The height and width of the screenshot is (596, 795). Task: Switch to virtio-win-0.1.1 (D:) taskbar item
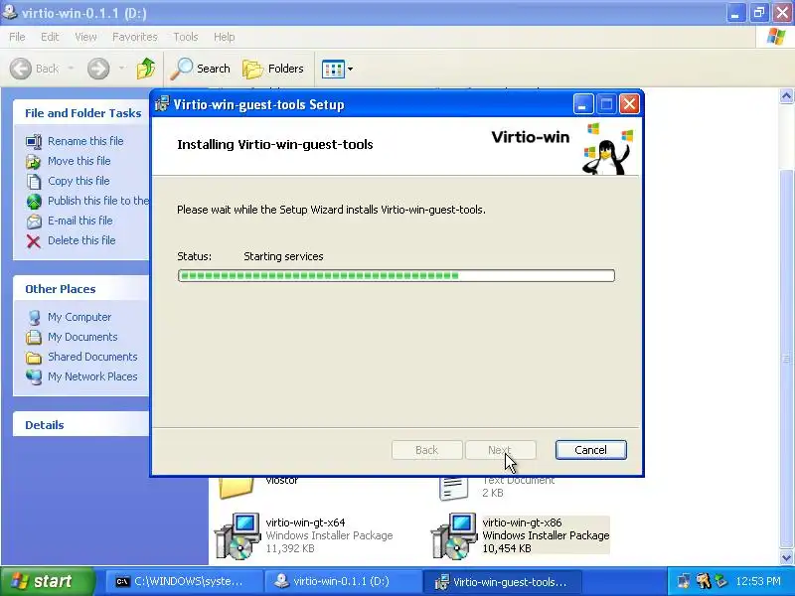click(x=343, y=582)
